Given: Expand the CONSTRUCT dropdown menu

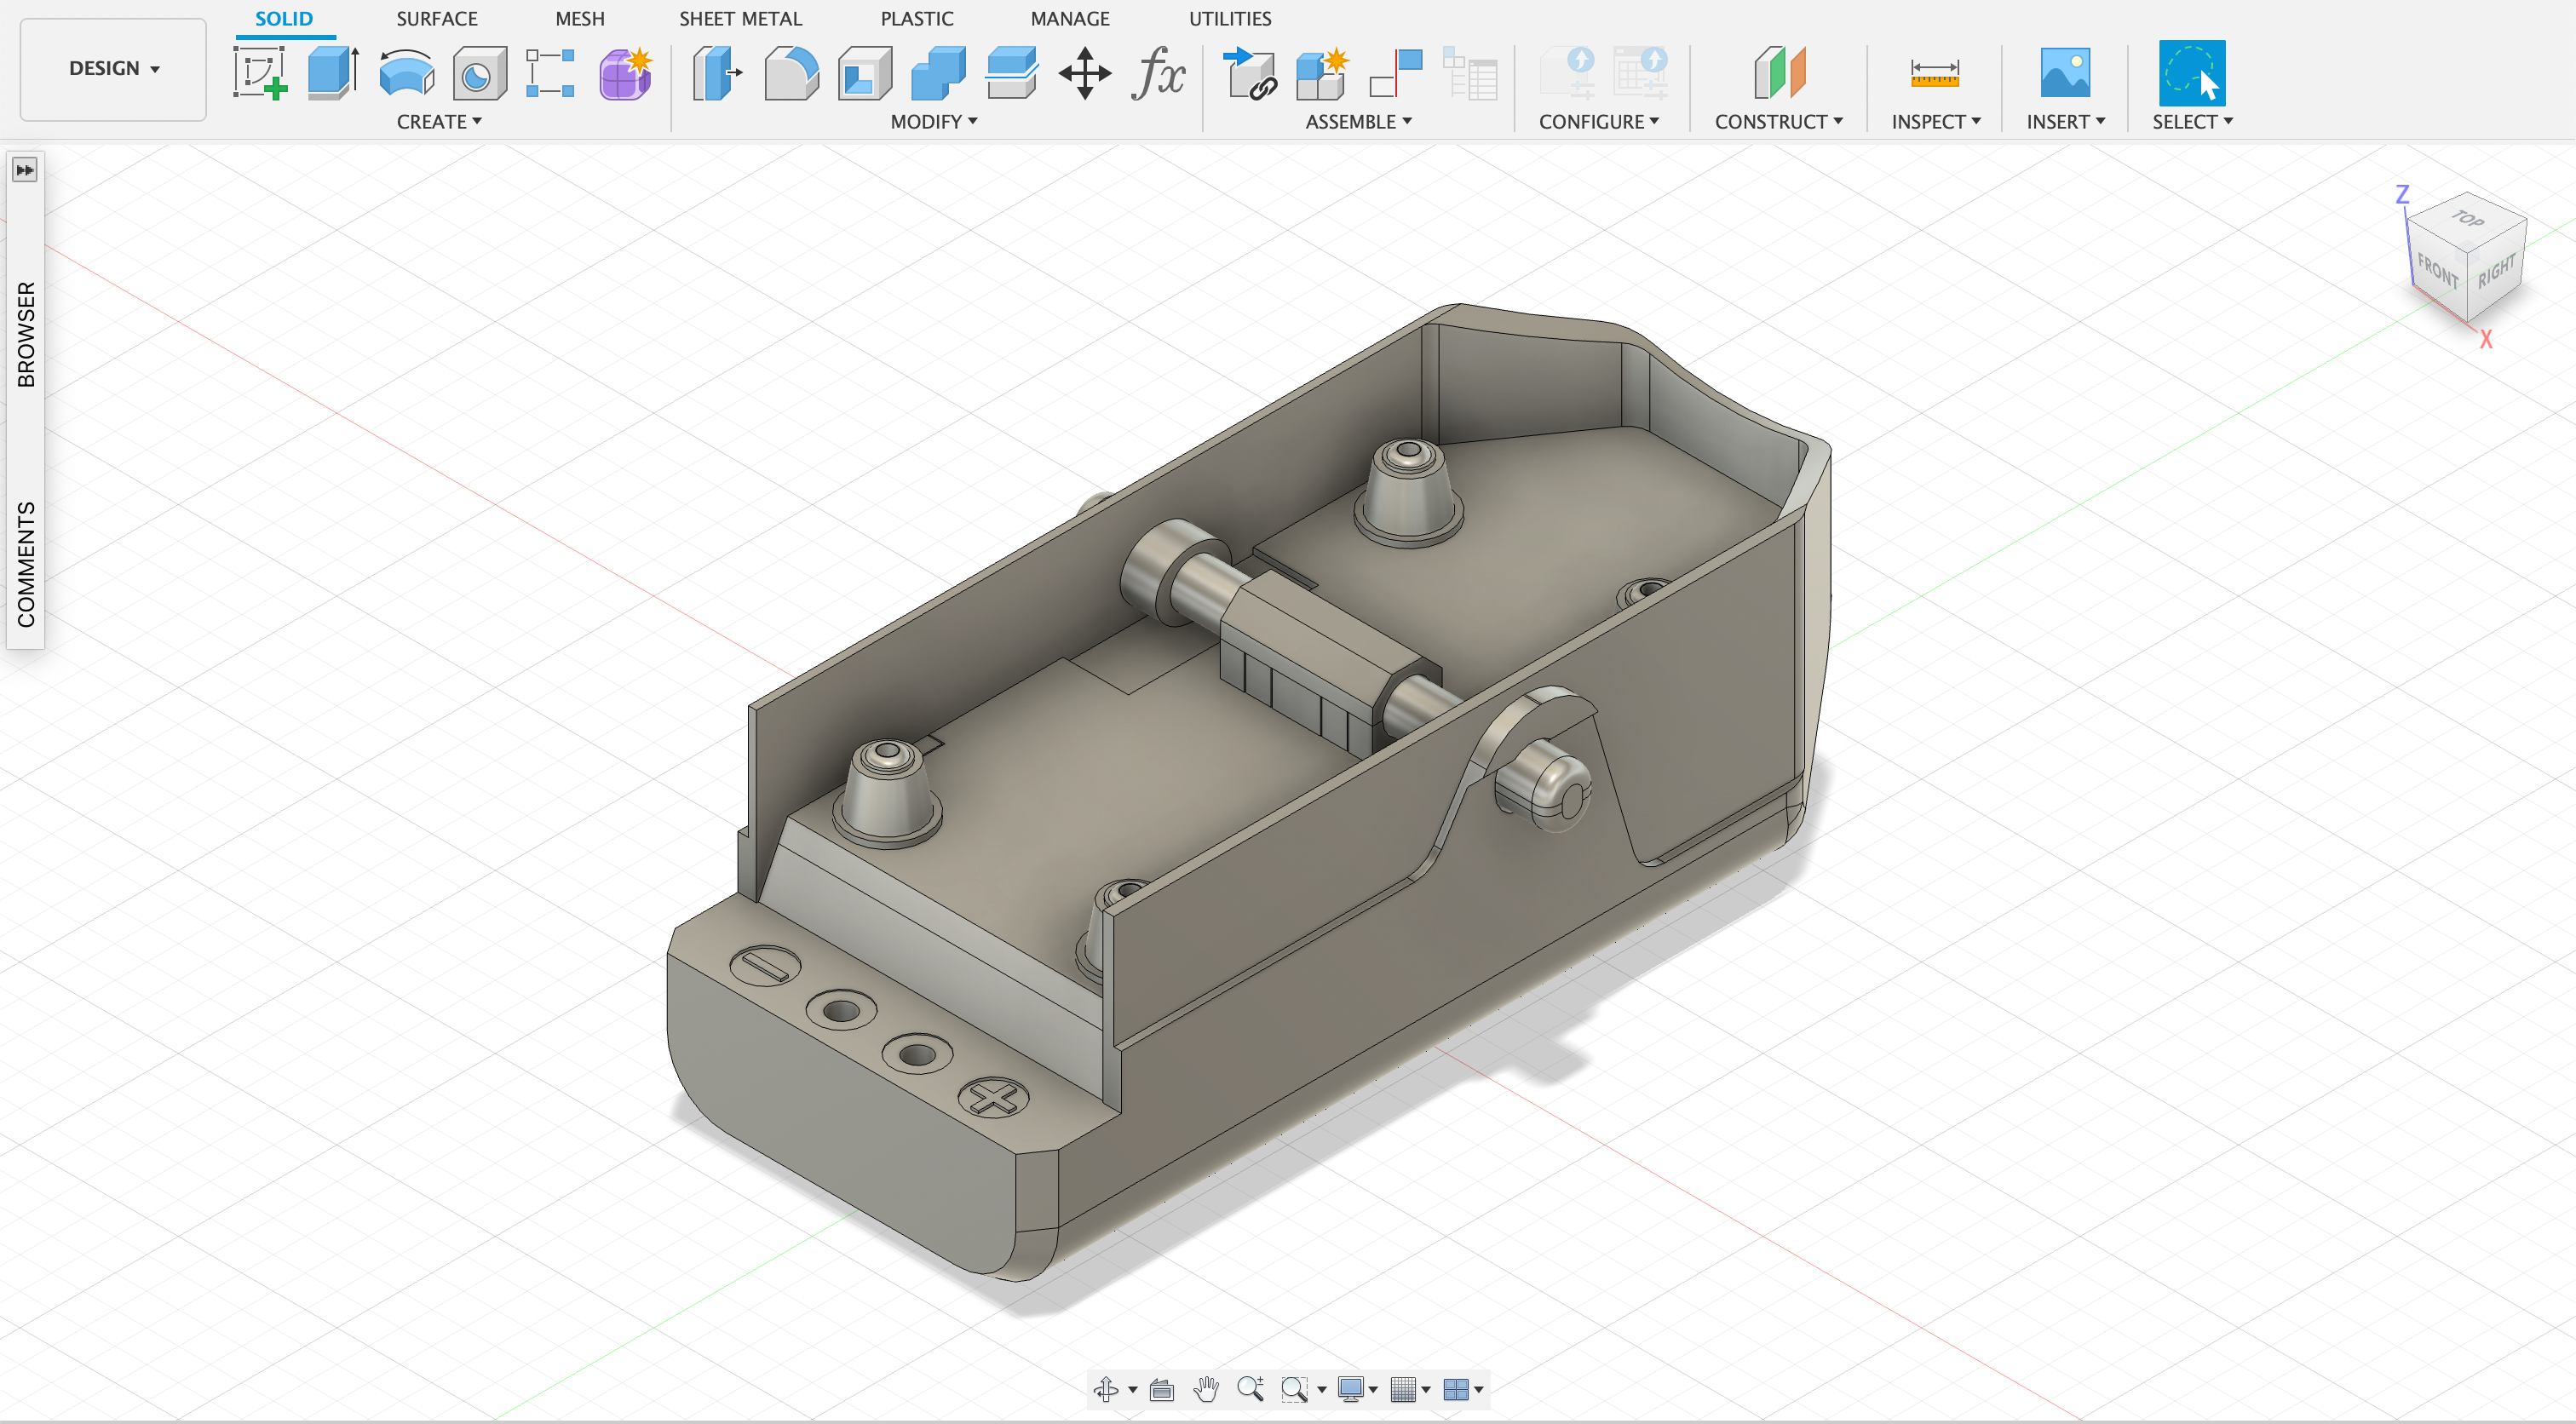Looking at the screenshot, I should (x=1779, y=122).
